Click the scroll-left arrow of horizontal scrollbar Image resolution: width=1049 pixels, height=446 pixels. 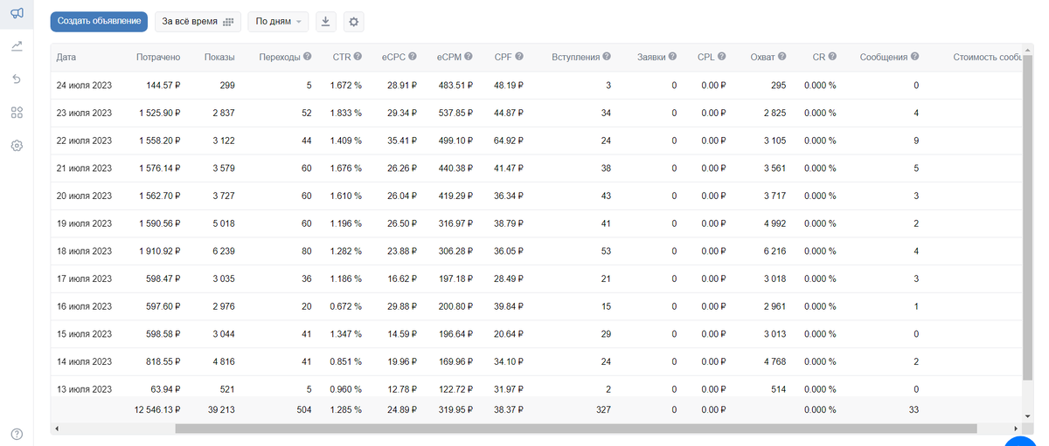pos(56,429)
